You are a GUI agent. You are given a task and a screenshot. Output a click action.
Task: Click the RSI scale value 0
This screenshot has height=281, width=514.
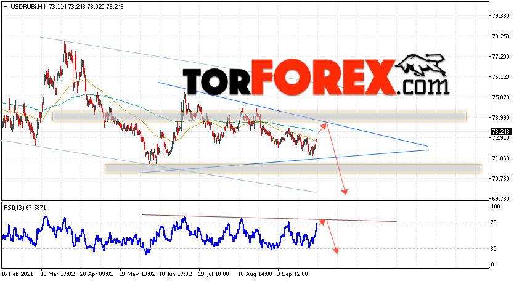point(492,264)
